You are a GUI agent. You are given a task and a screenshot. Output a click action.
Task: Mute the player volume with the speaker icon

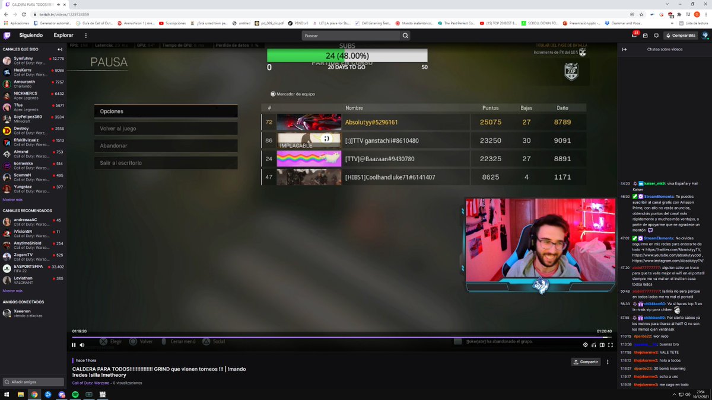[x=82, y=345]
